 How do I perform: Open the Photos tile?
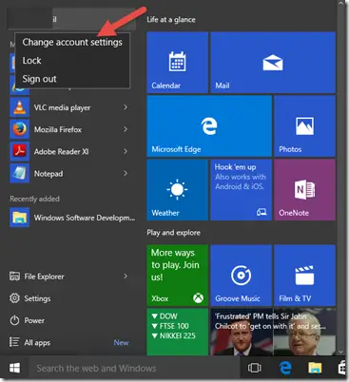(x=304, y=126)
